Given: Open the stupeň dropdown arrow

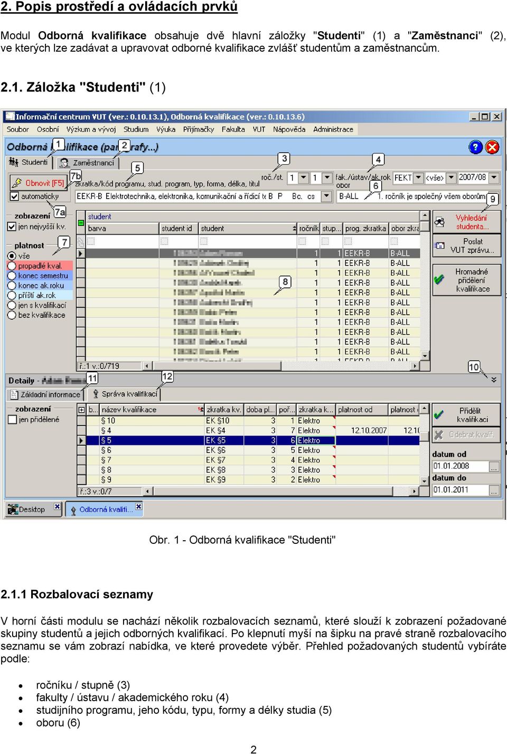Looking at the screenshot, I should tap(327, 178).
